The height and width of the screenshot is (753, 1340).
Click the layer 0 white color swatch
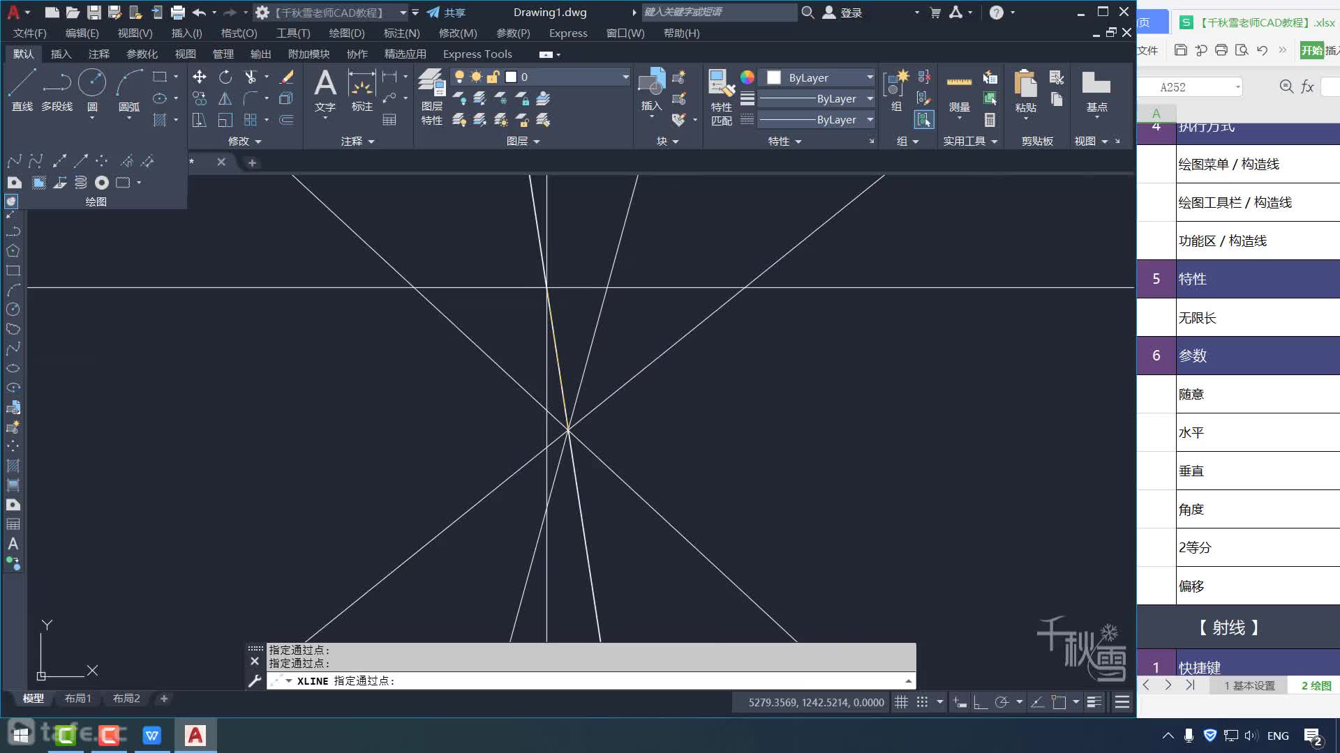tap(511, 77)
